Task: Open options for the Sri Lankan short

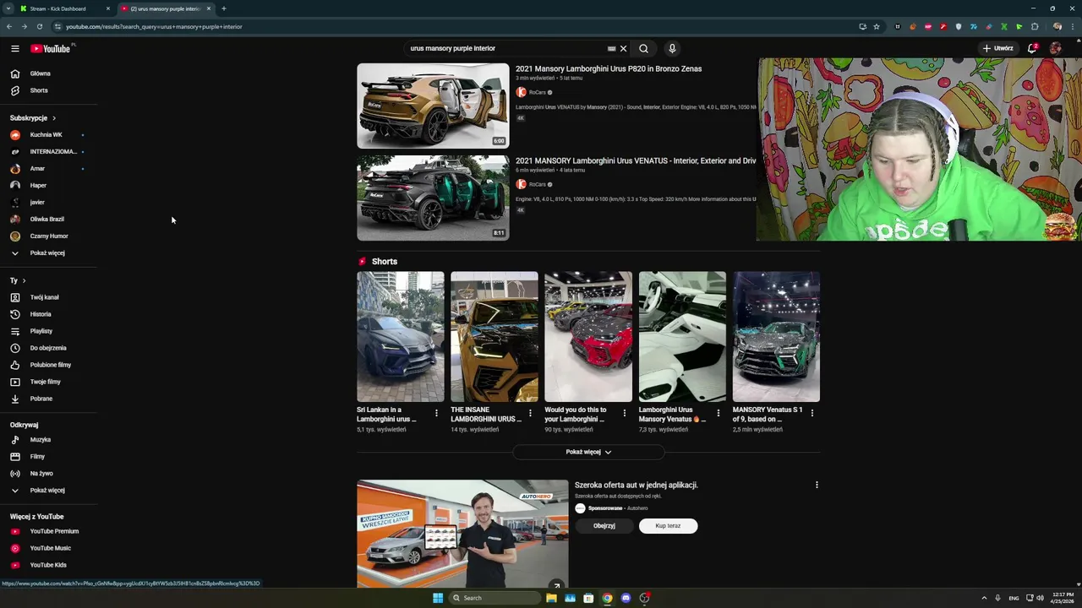Action: point(436,413)
